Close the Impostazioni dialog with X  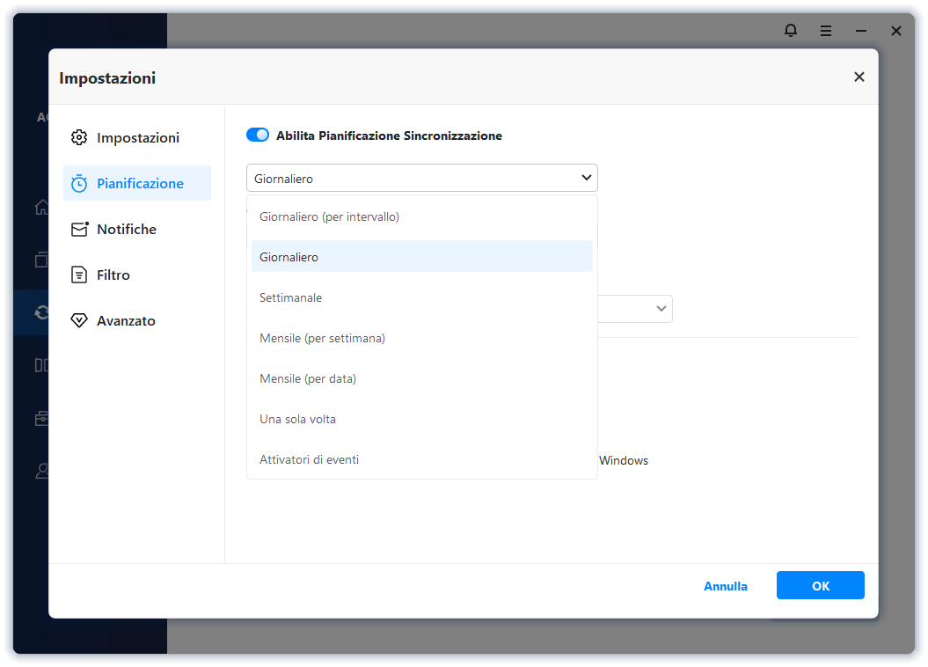click(x=859, y=77)
